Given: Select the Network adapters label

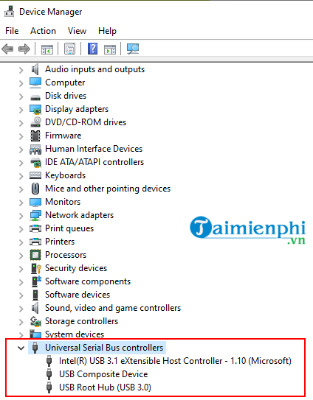Looking at the screenshot, I should pyautogui.click(x=79, y=215).
